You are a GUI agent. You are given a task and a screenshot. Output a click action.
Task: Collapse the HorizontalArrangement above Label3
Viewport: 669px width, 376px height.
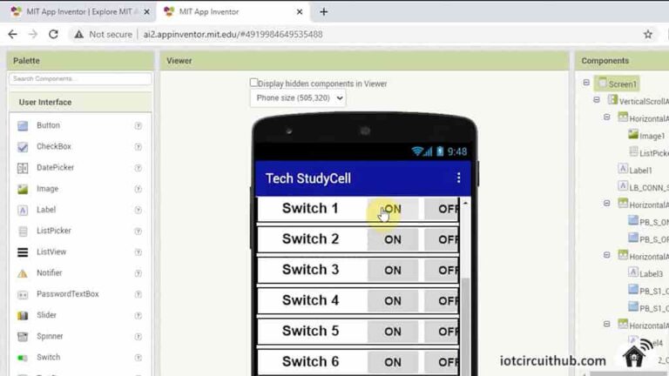click(x=606, y=255)
